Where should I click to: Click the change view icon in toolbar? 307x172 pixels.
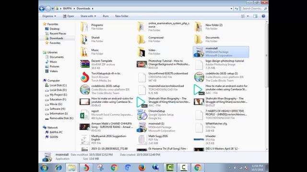[x=243, y=16]
